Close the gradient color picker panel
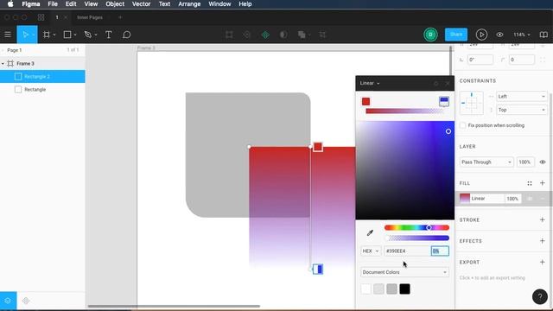The height and width of the screenshot is (311, 553). (x=448, y=84)
